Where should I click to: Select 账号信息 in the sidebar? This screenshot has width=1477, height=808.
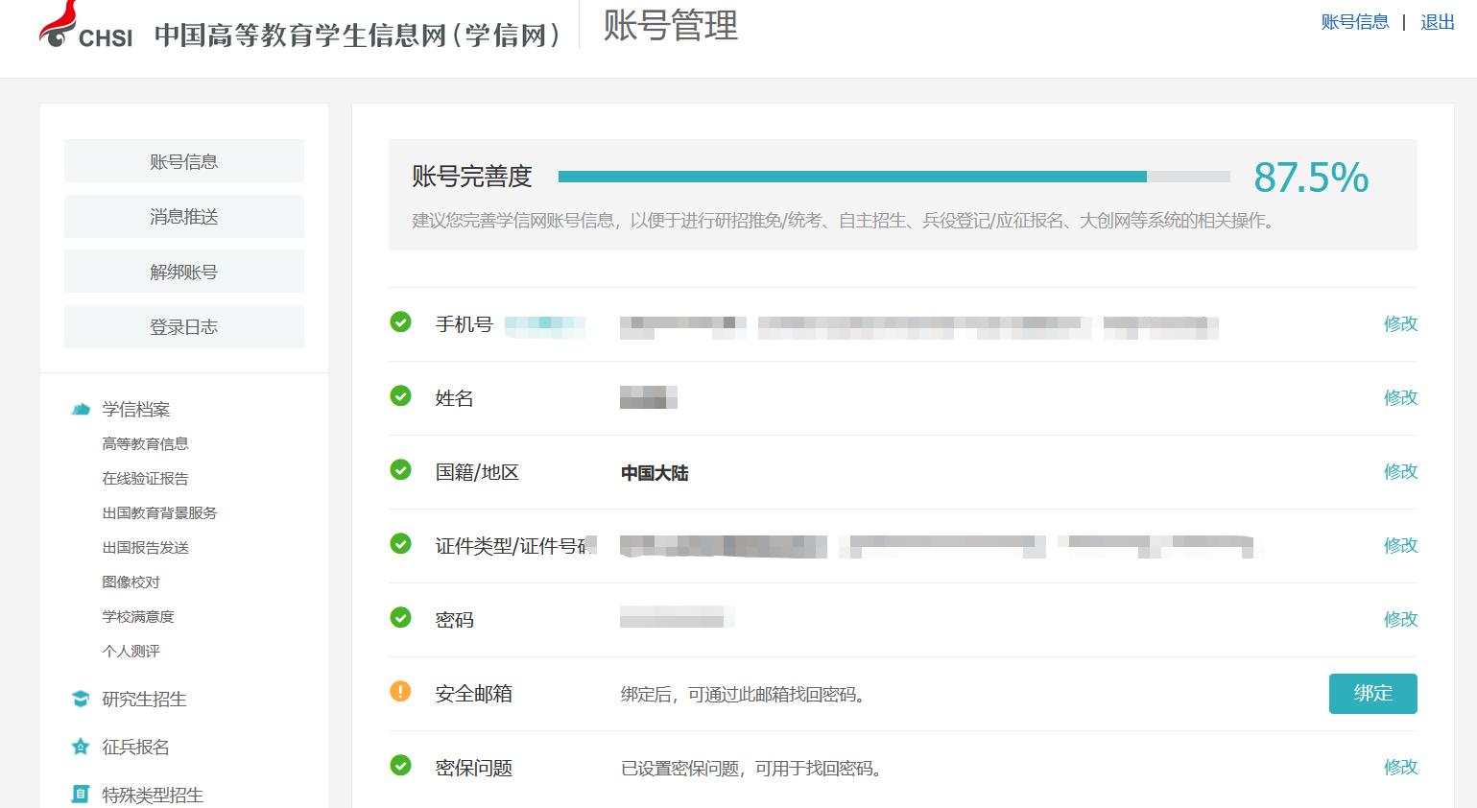(x=183, y=160)
